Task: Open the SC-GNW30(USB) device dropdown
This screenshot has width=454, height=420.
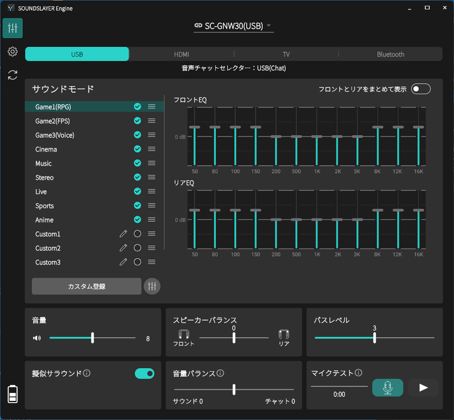Action: point(233,26)
